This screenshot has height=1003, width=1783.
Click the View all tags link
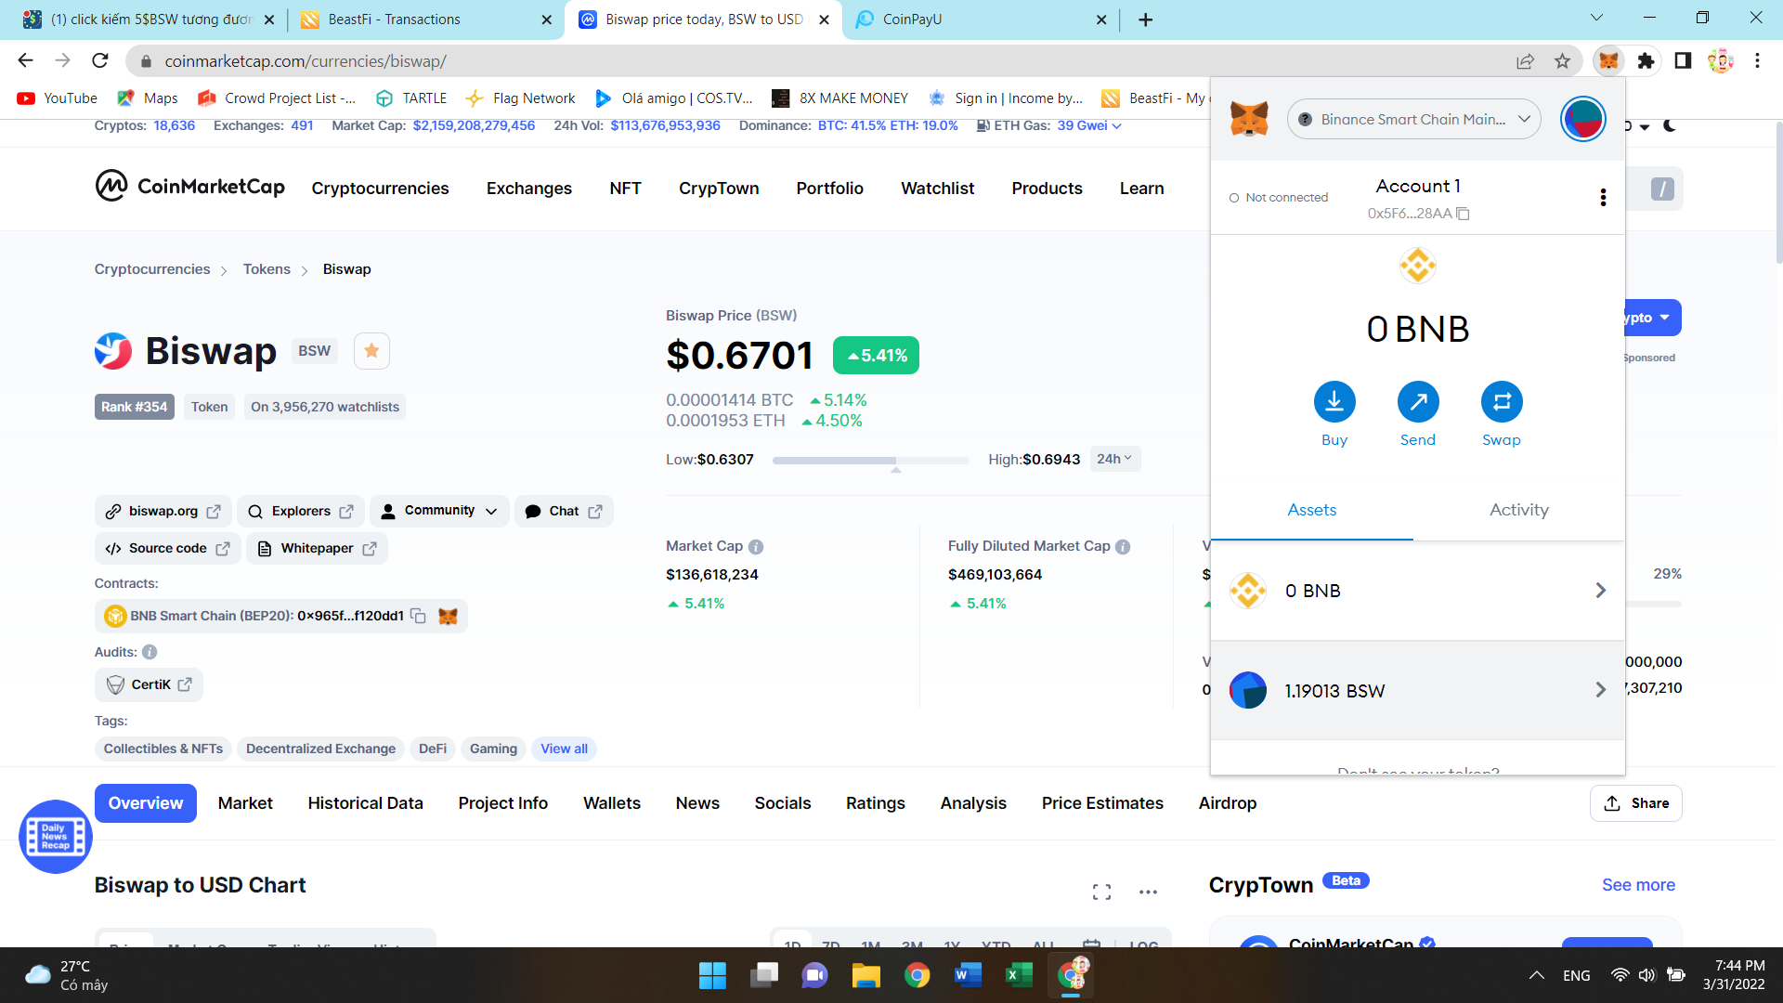564,749
